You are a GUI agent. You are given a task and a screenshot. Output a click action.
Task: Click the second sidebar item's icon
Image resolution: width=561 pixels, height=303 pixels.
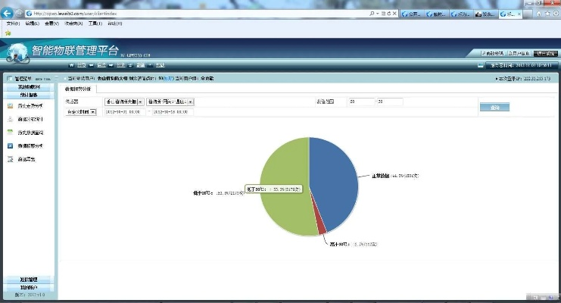coord(10,119)
